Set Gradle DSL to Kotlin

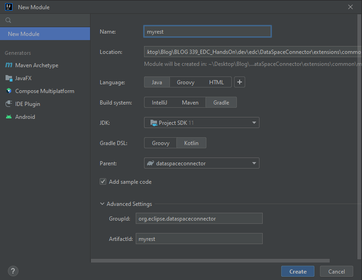(x=191, y=143)
